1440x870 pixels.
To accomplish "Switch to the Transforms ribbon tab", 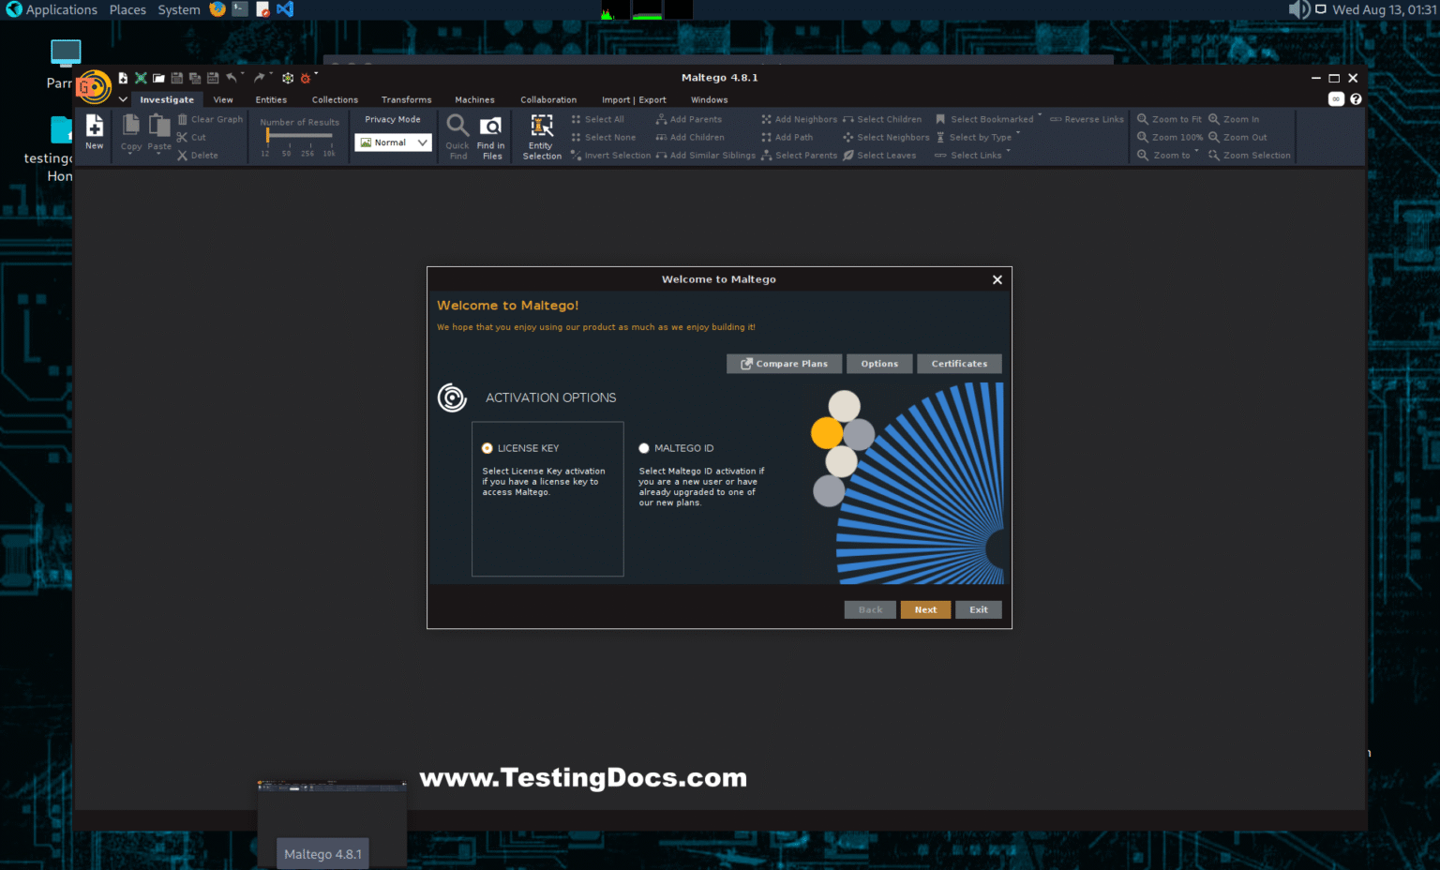I will pos(406,99).
